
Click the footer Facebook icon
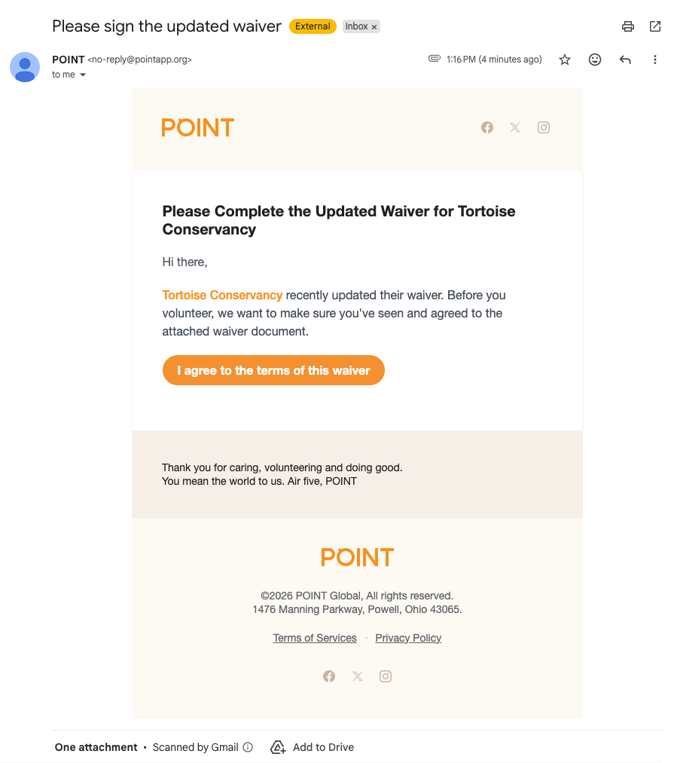(329, 676)
